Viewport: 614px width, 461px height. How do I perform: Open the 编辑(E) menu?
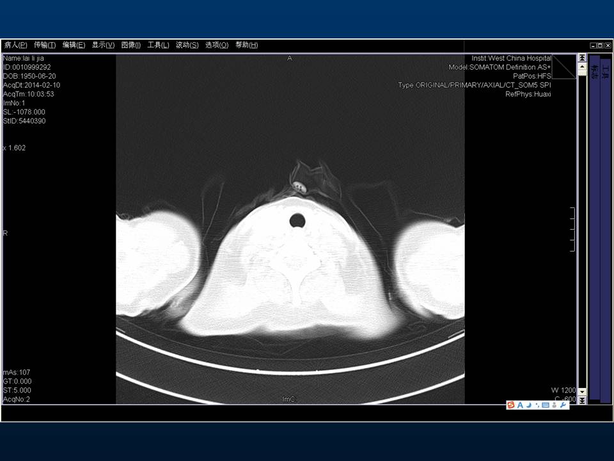(x=74, y=45)
